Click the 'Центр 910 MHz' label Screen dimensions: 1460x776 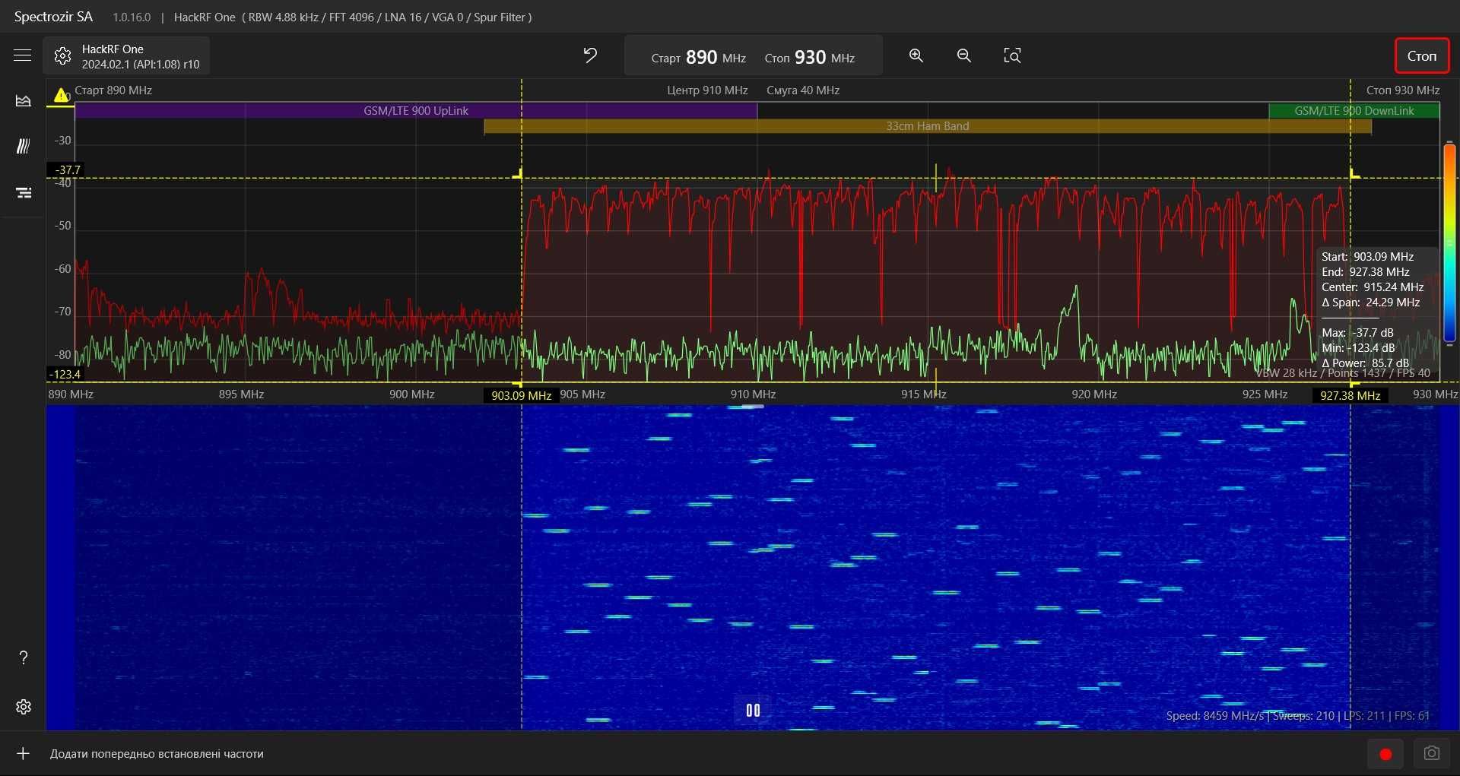pos(707,90)
